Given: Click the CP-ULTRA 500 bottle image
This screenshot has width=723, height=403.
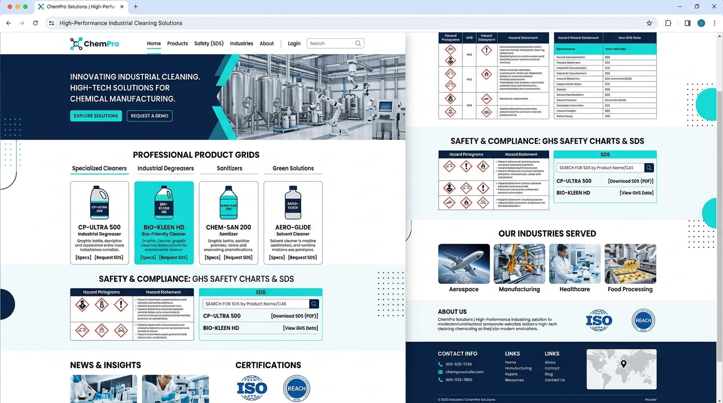Looking at the screenshot, I should point(99,203).
